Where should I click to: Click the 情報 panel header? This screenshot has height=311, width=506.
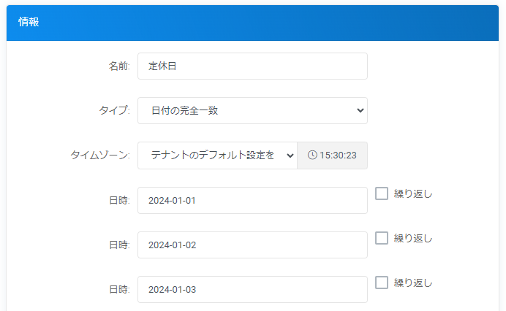pyautogui.click(x=252, y=23)
